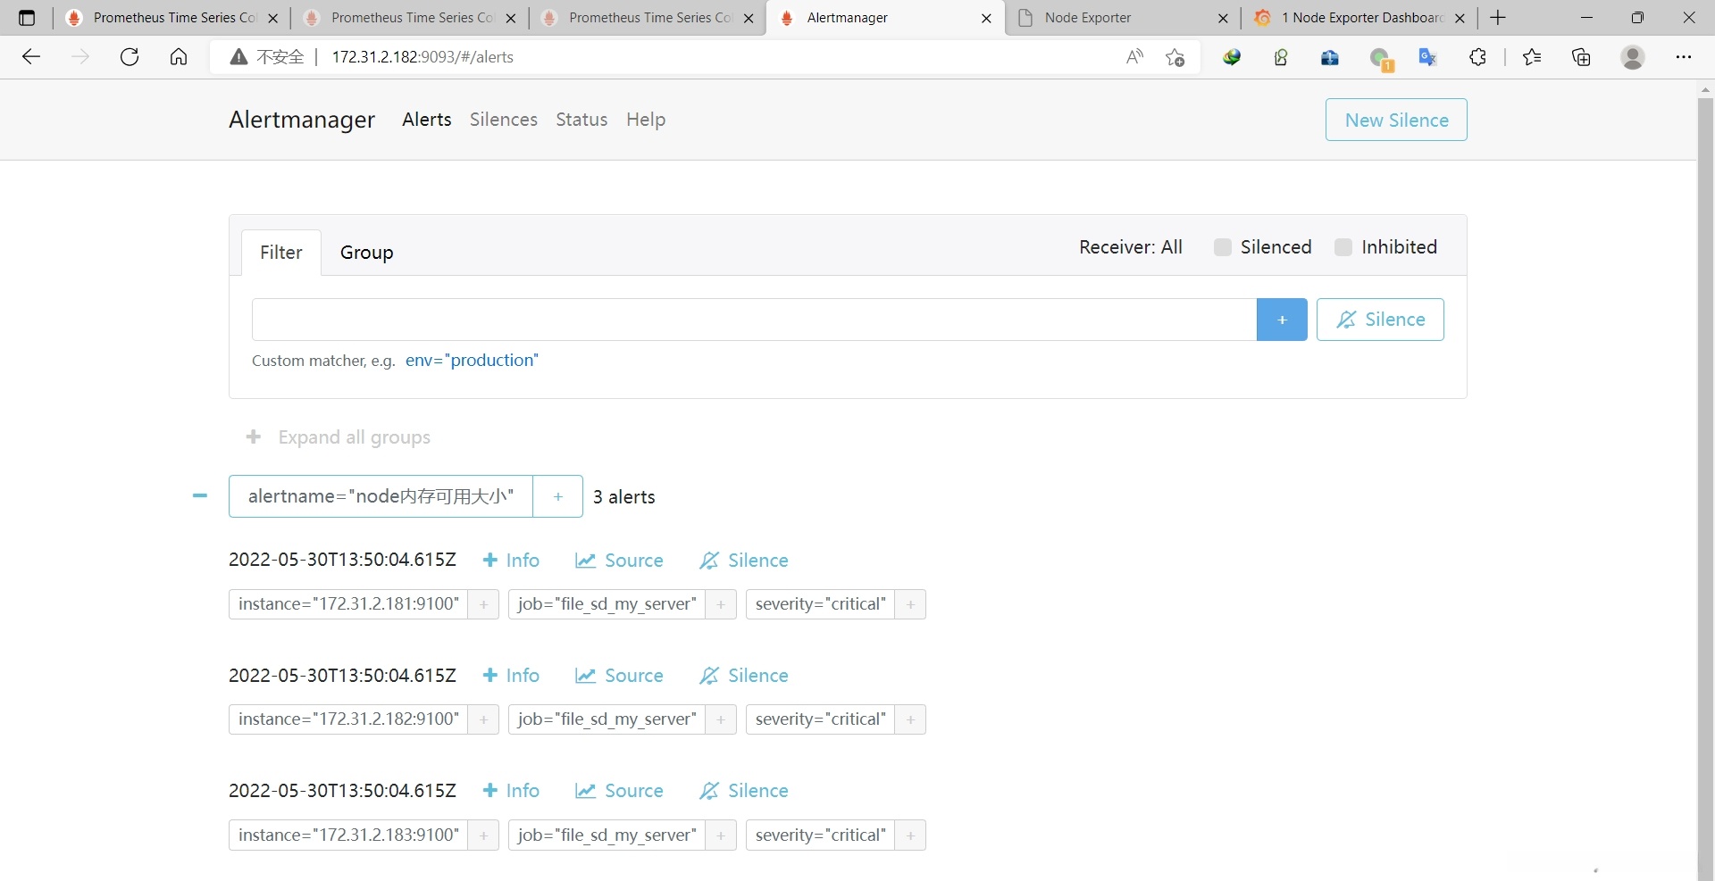This screenshot has height=881, width=1715.
Task: Add job label of instance 172.31.2.182 to filter
Action: 721,719
